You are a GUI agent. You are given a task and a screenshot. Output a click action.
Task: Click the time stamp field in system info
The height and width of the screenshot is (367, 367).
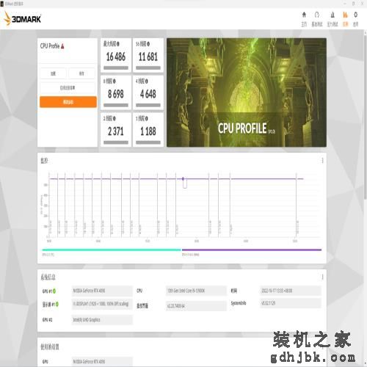click(290, 291)
